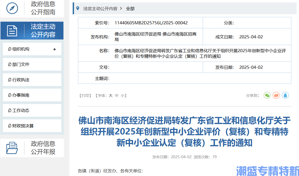Share the article to WeChat
The width and height of the screenshot is (299, 176).
[267, 95]
